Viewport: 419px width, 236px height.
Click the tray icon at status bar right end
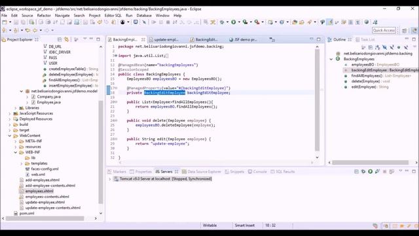click(x=416, y=226)
